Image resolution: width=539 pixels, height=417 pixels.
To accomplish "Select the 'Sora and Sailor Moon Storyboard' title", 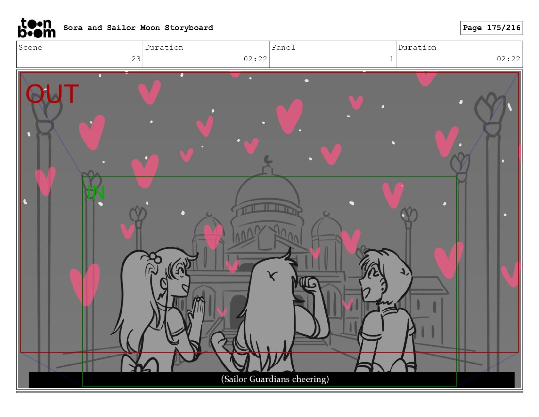I will tap(138, 28).
